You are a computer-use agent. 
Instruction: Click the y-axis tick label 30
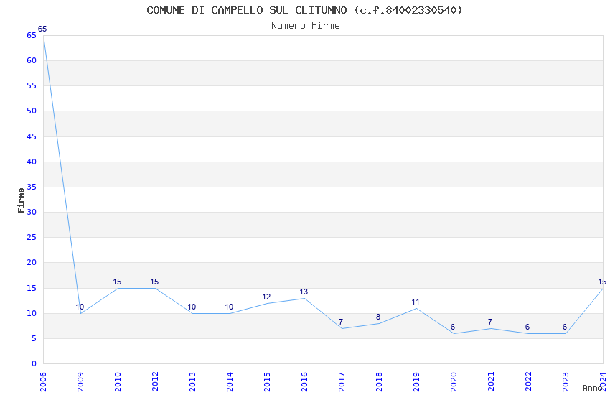point(32,212)
